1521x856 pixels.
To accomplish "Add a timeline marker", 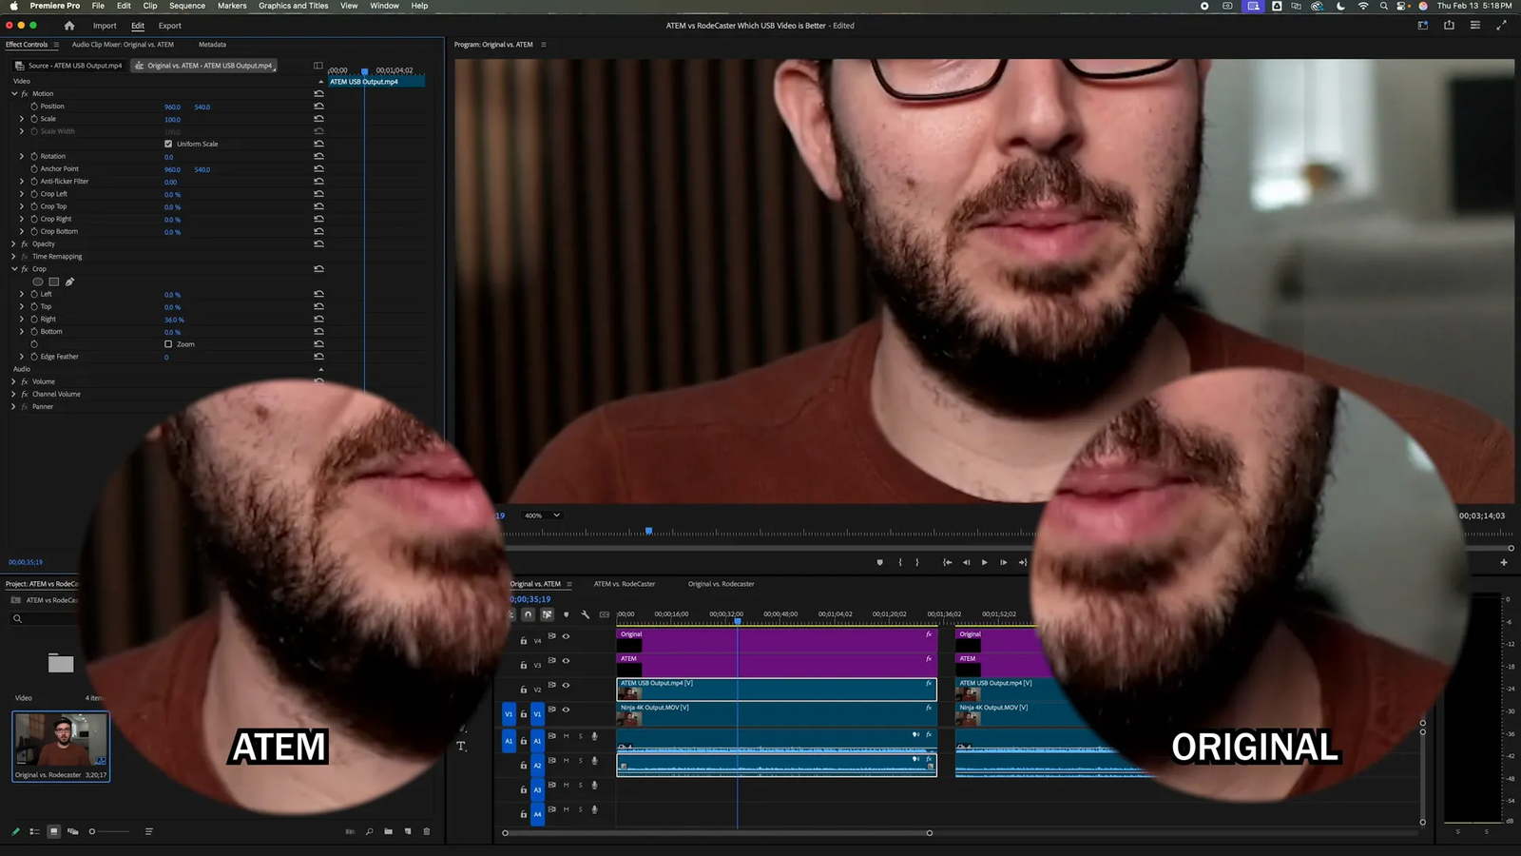I will pyautogui.click(x=566, y=614).
